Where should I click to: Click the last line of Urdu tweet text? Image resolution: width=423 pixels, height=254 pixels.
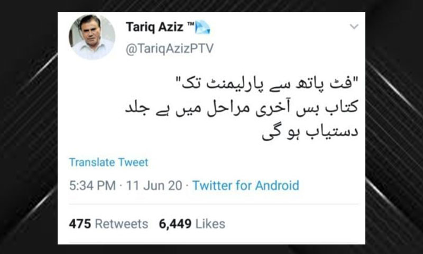[x=310, y=131]
